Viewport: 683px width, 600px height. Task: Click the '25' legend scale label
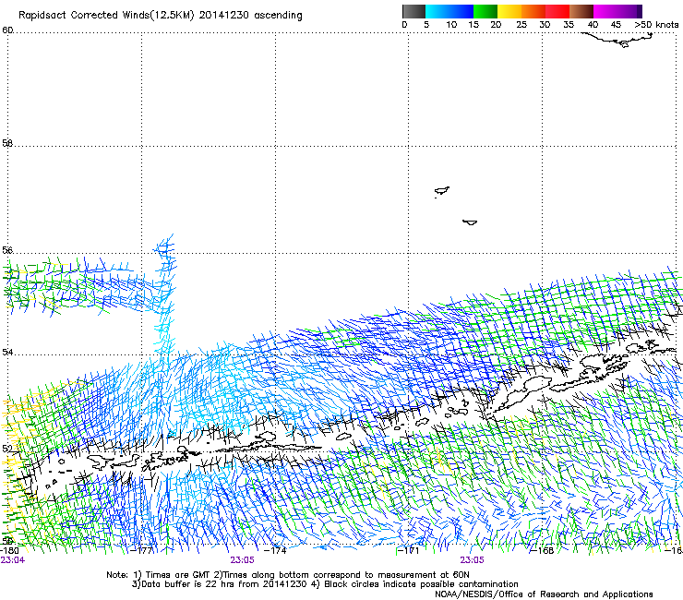(x=521, y=25)
